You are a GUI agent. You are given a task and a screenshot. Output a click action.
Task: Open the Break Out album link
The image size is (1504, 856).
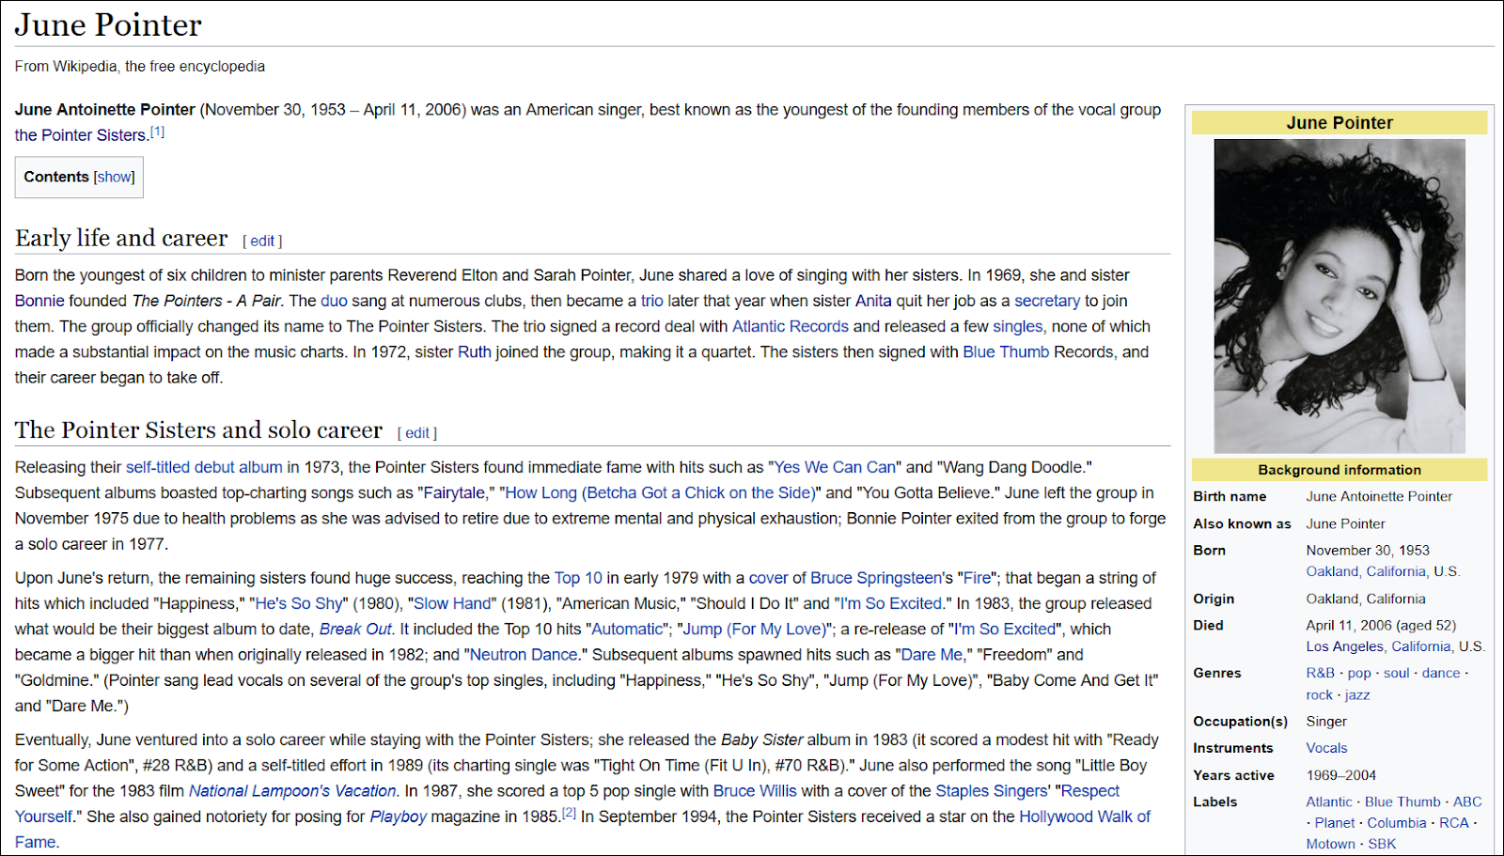coord(355,629)
